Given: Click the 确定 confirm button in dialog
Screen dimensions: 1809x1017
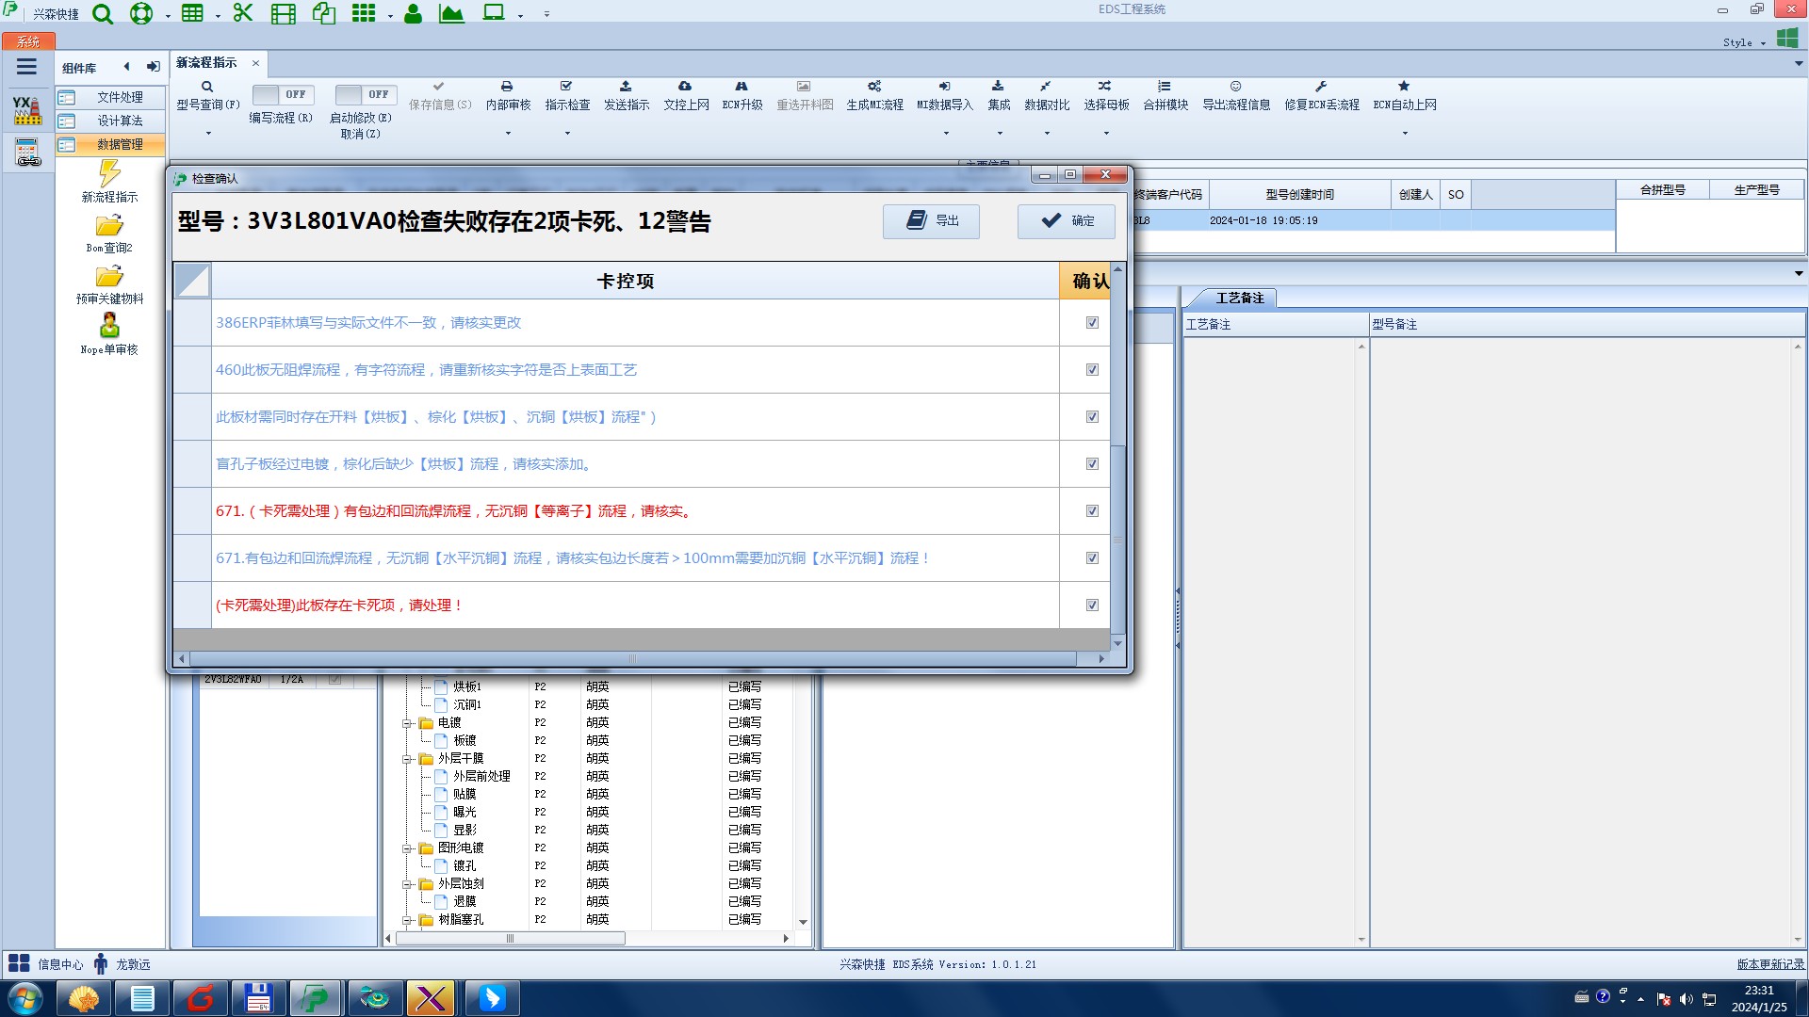Looking at the screenshot, I should [1067, 220].
